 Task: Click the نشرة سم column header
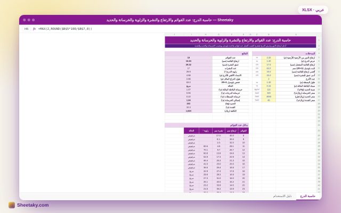coord(218,131)
